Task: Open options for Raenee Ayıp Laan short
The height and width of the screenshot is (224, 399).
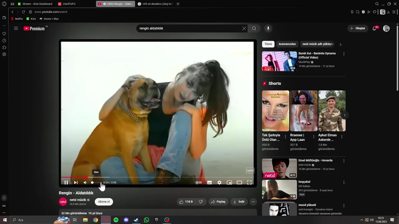Action: [314, 137]
